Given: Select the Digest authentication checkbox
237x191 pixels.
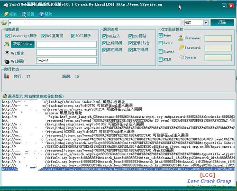Looking at the screenshot, I should tap(161, 51).
